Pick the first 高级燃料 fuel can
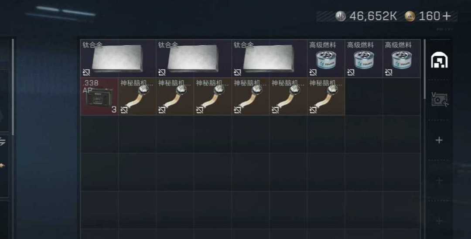Viewport: 471px width, 239px height. pos(326,58)
